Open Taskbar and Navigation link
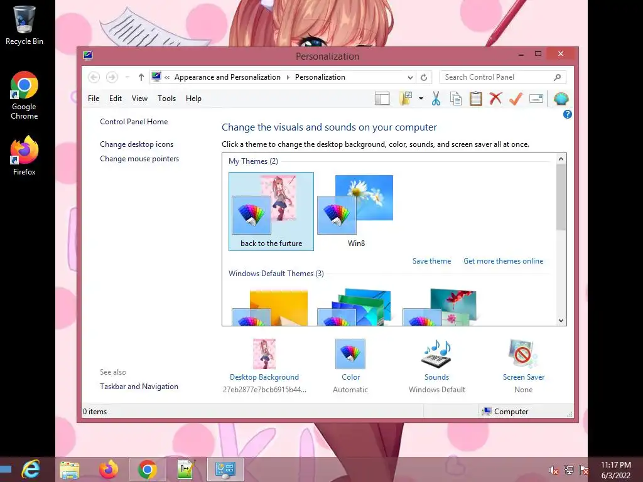 (x=139, y=387)
